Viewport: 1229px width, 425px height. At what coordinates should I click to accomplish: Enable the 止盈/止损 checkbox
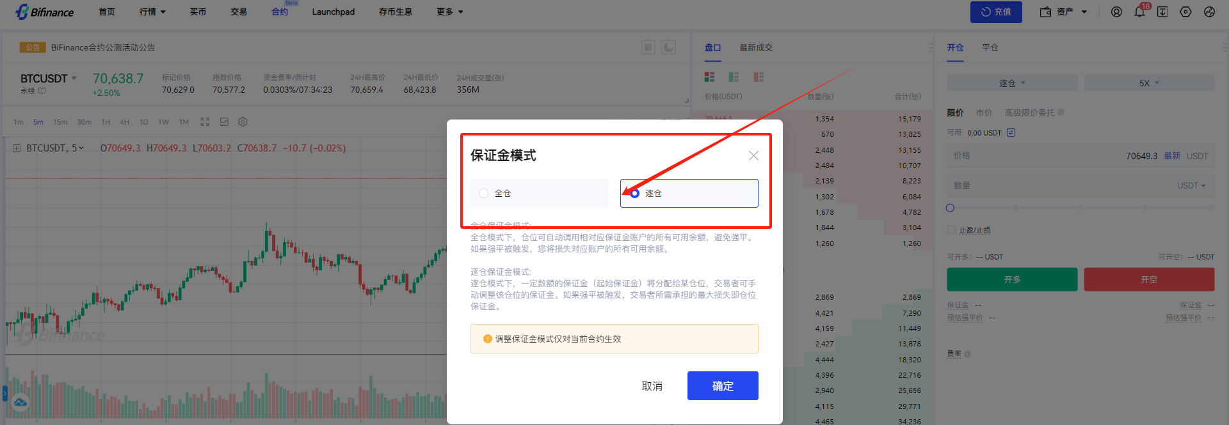click(x=951, y=230)
